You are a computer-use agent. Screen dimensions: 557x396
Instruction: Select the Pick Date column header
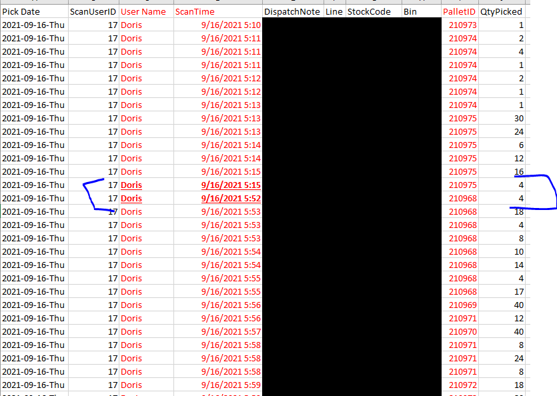pos(35,12)
